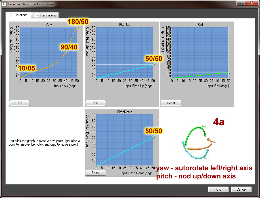Click inside the Yaw graph area
The width and height of the screenshot is (260, 198).
coord(49,53)
